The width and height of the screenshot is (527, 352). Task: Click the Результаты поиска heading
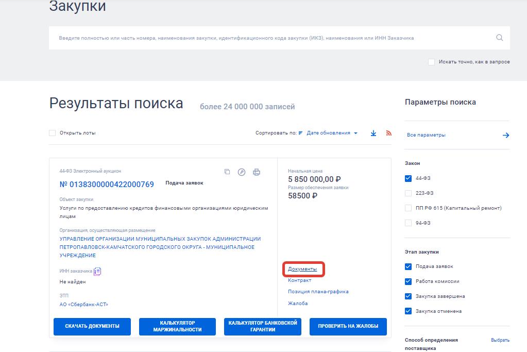coord(116,103)
